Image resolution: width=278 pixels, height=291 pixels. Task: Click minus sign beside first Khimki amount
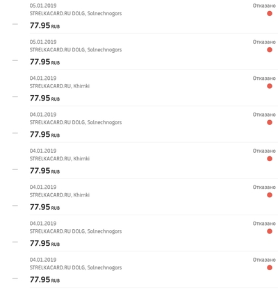click(15, 97)
